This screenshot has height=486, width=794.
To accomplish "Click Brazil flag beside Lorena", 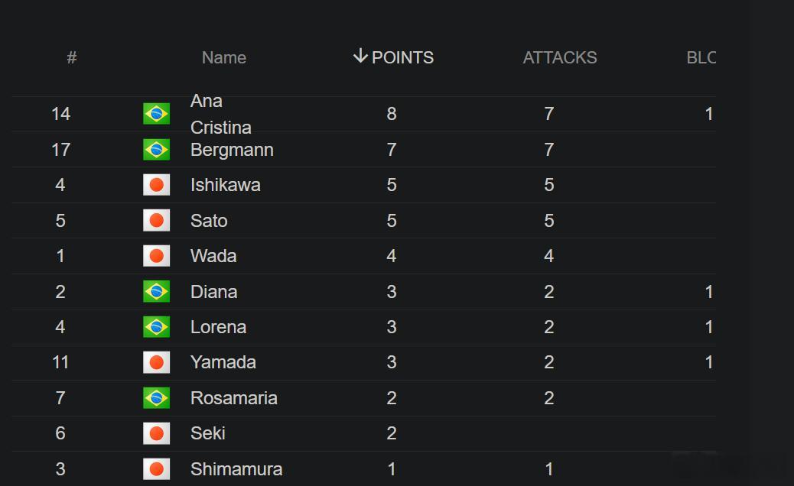I will click(x=157, y=327).
